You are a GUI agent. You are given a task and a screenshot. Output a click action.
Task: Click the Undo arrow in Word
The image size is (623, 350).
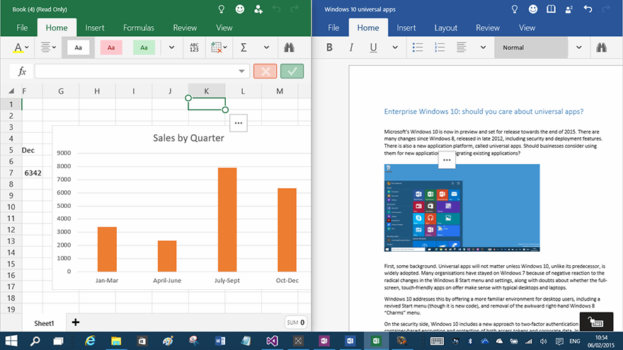[588, 10]
